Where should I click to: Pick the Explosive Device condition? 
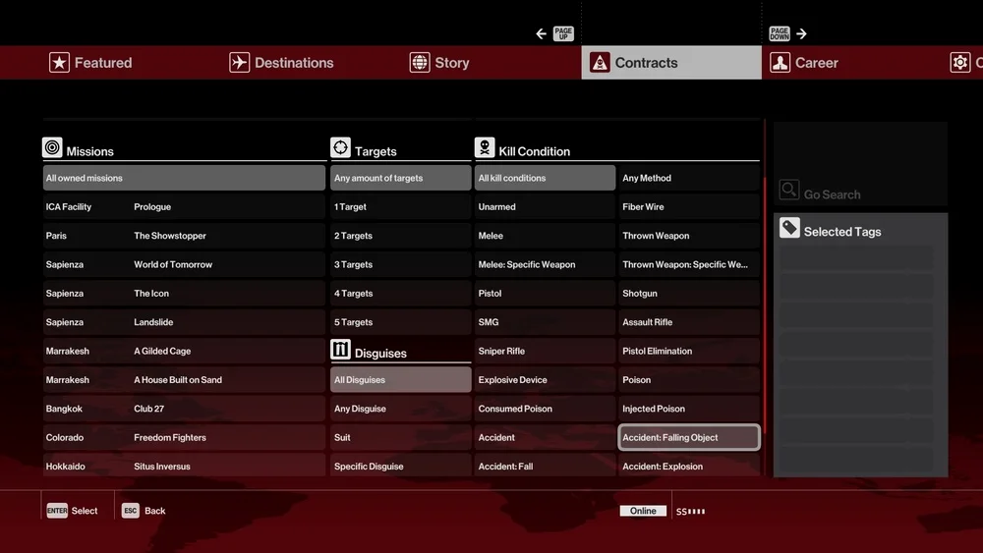pos(545,379)
